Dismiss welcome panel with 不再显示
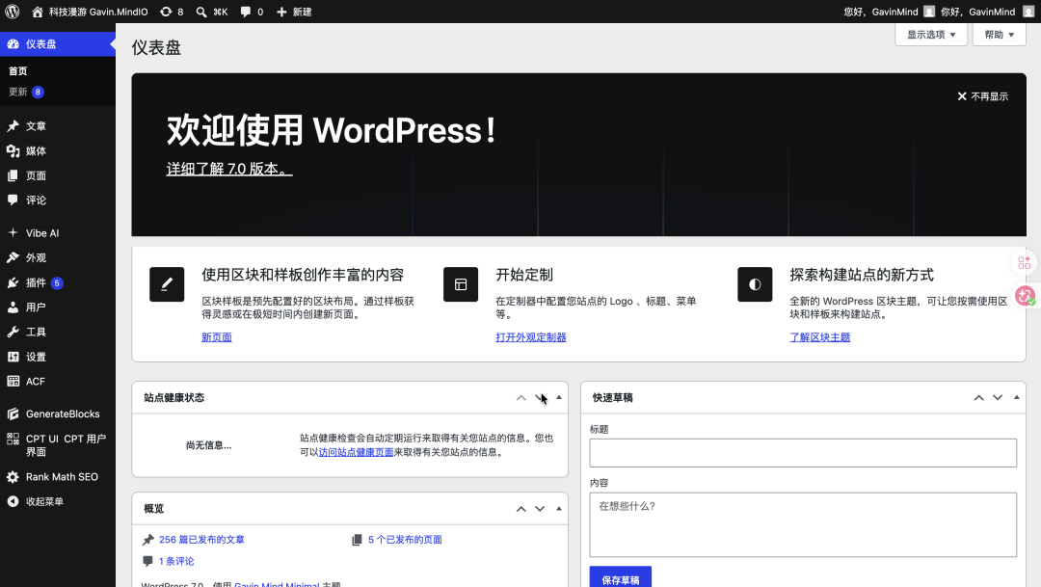Screen dimensions: 1041x587 pos(982,96)
